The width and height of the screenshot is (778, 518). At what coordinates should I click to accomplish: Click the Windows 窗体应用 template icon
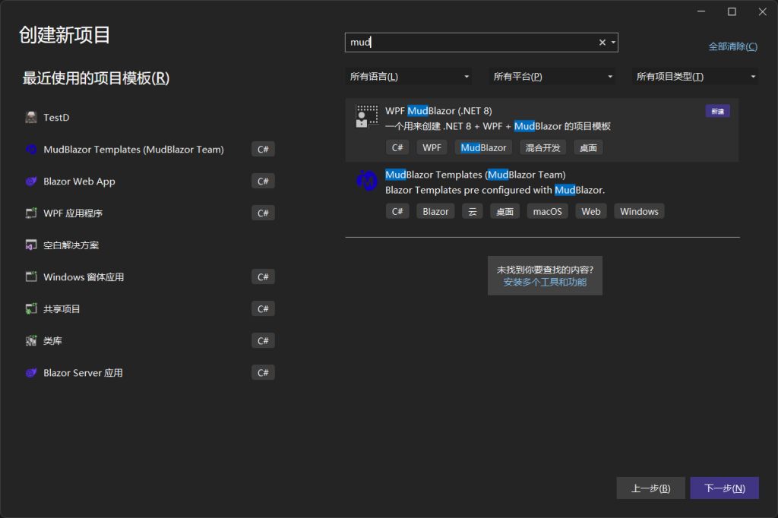(x=30, y=276)
